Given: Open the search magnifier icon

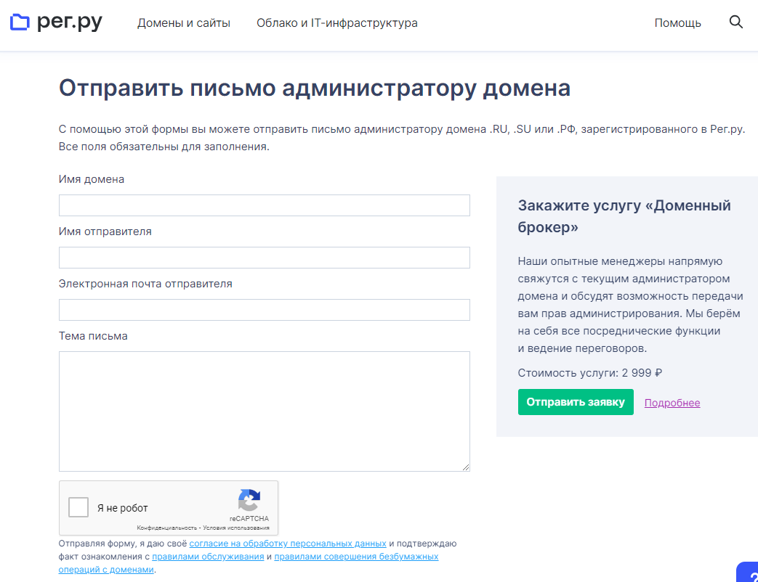Looking at the screenshot, I should point(735,22).
